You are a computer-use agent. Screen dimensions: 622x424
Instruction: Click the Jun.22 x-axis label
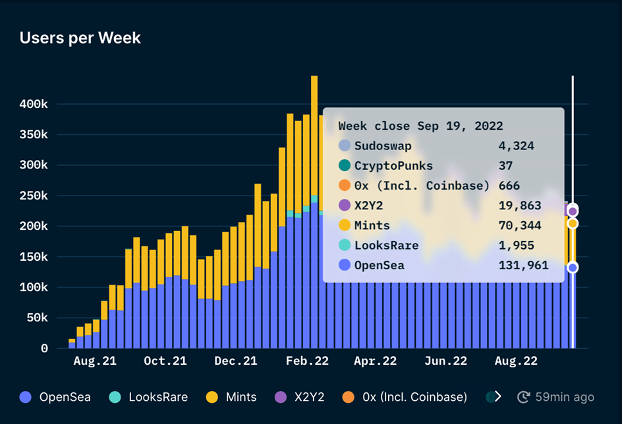tap(446, 361)
